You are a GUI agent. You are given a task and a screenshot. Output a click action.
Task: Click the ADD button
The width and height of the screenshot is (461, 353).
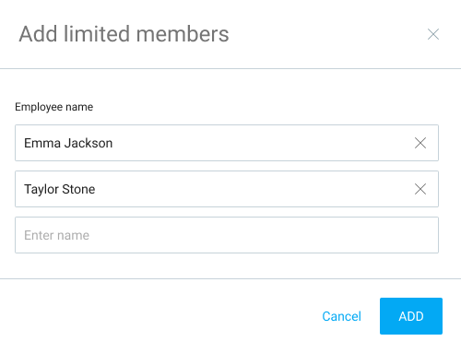[411, 316]
